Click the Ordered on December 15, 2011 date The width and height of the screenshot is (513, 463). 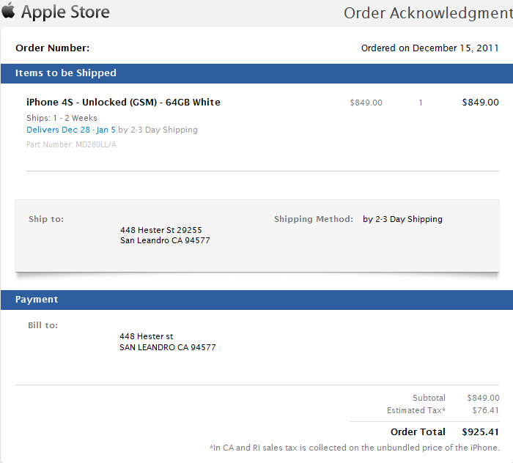[x=429, y=48]
